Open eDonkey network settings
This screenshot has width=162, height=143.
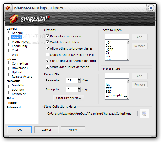tap(18, 90)
